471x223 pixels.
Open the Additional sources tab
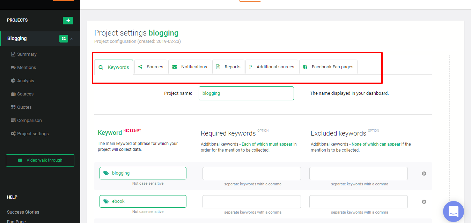(x=272, y=67)
